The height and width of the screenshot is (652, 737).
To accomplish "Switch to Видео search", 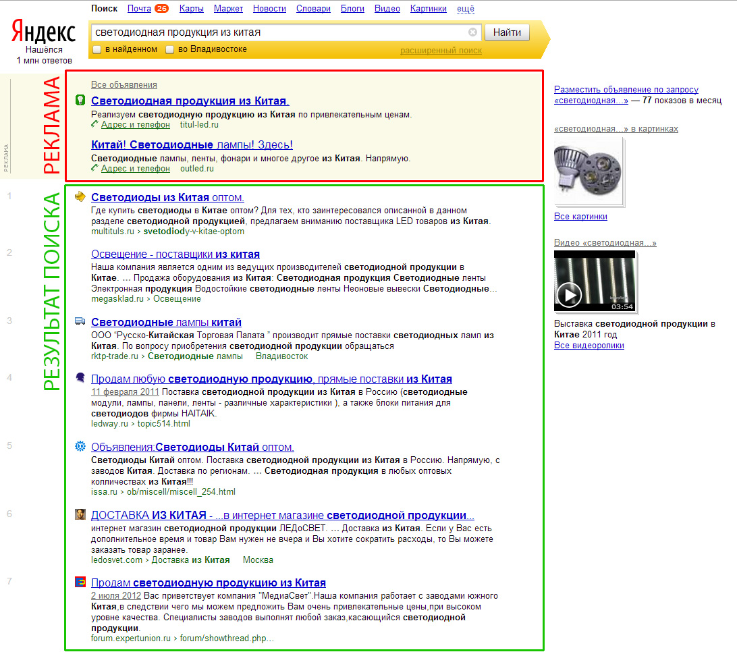I will tap(387, 9).
